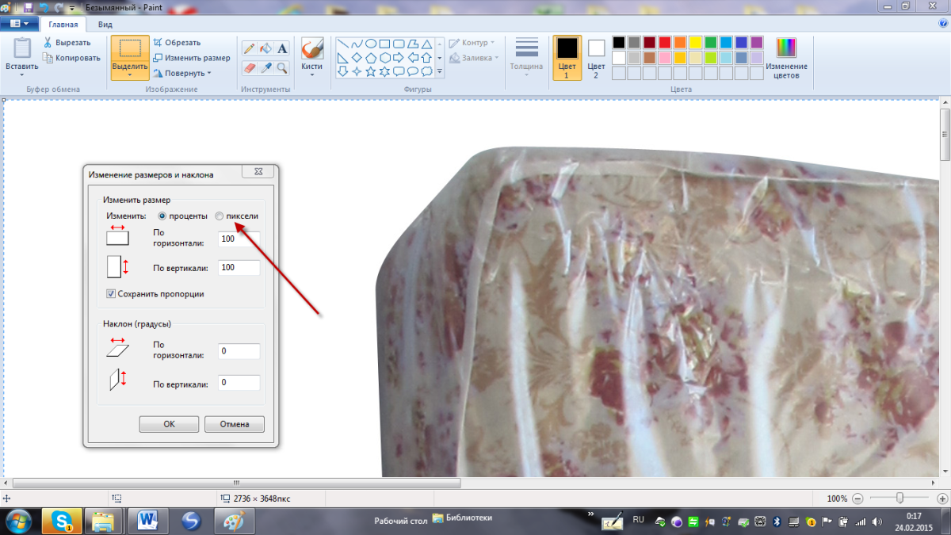Click the Save icon in the title bar

pos(29,7)
